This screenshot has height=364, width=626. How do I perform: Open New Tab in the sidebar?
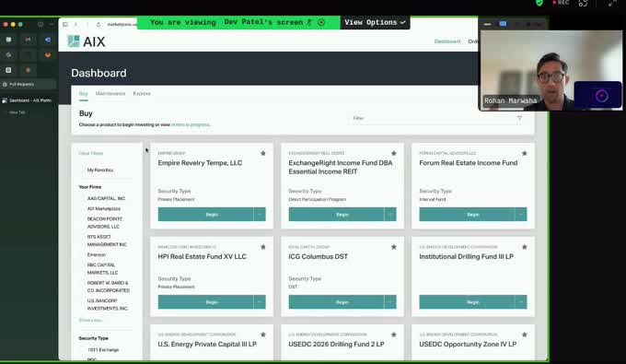point(17,112)
